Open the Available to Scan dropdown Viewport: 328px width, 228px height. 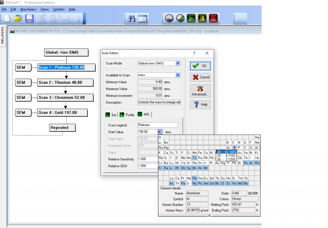coord(178,75)
